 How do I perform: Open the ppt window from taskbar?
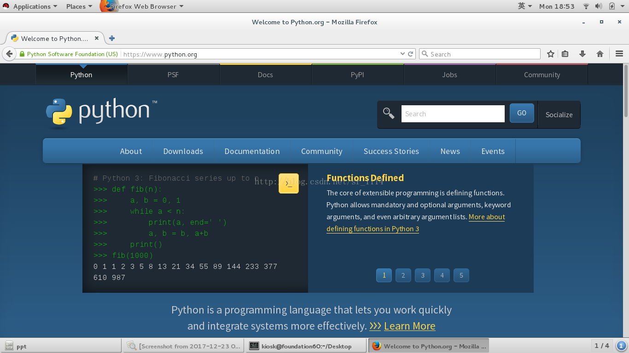point(61,346)
